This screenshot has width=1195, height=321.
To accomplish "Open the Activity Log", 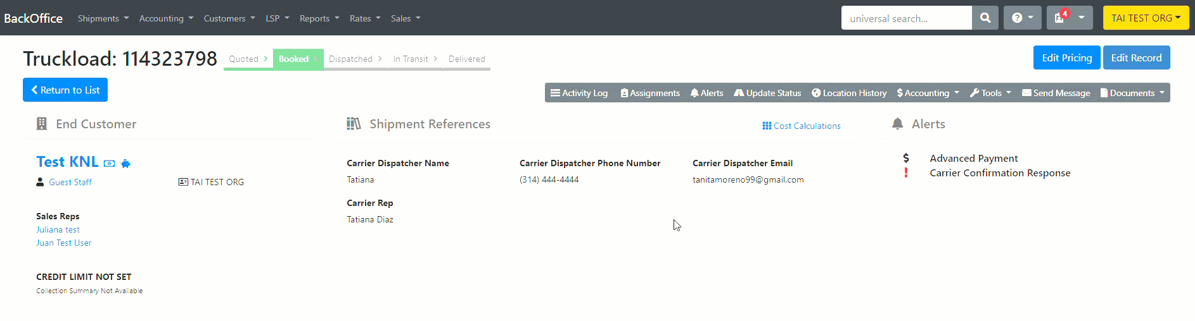I will click(579, 93).
